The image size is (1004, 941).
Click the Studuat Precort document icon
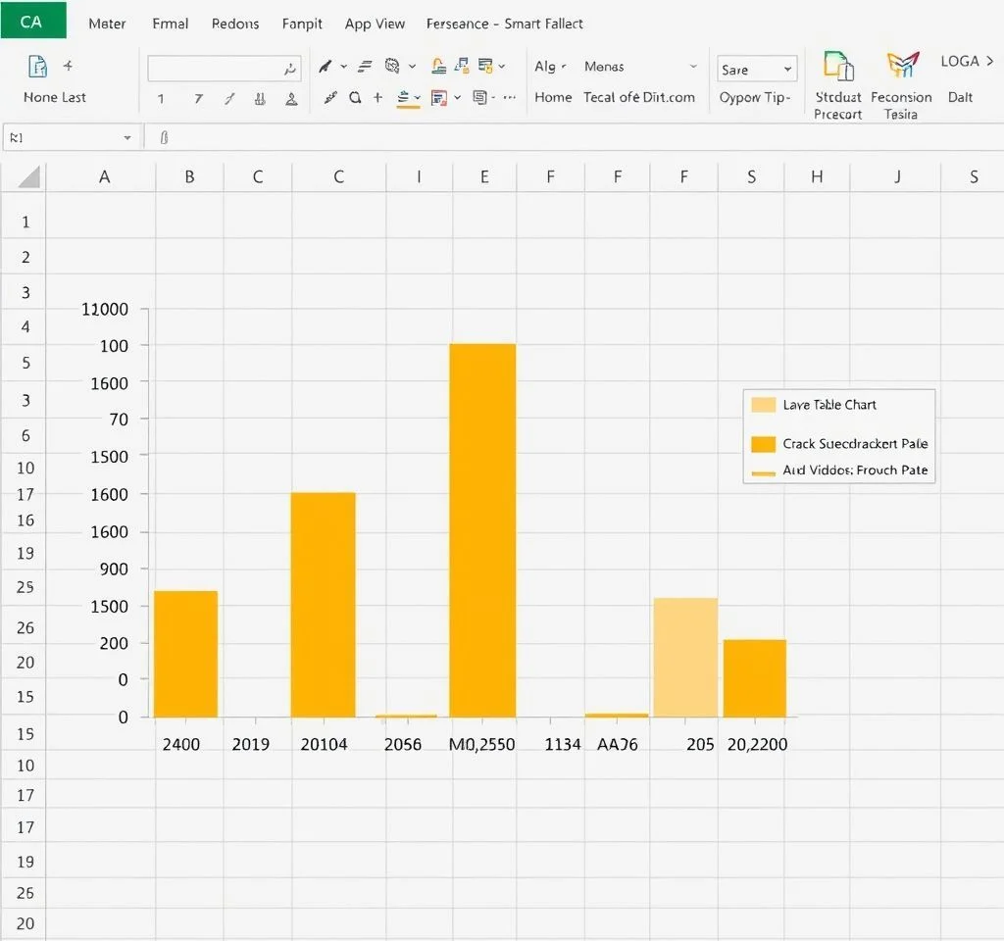(x=837, y=66)
